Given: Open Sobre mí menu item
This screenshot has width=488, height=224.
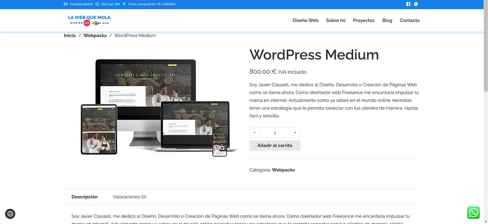Looking at the screenshot, I should pos(336,20).
